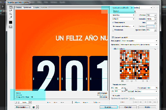Click the color table swatch grid
The width and height of the screenshot is (166, 110).
pyautogui.click(x=134, y=65)
